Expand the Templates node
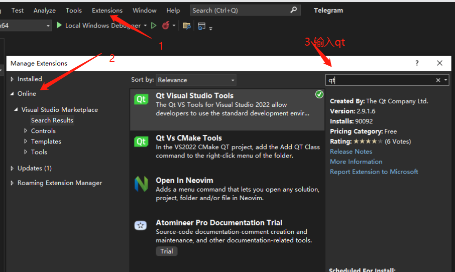 26,141
